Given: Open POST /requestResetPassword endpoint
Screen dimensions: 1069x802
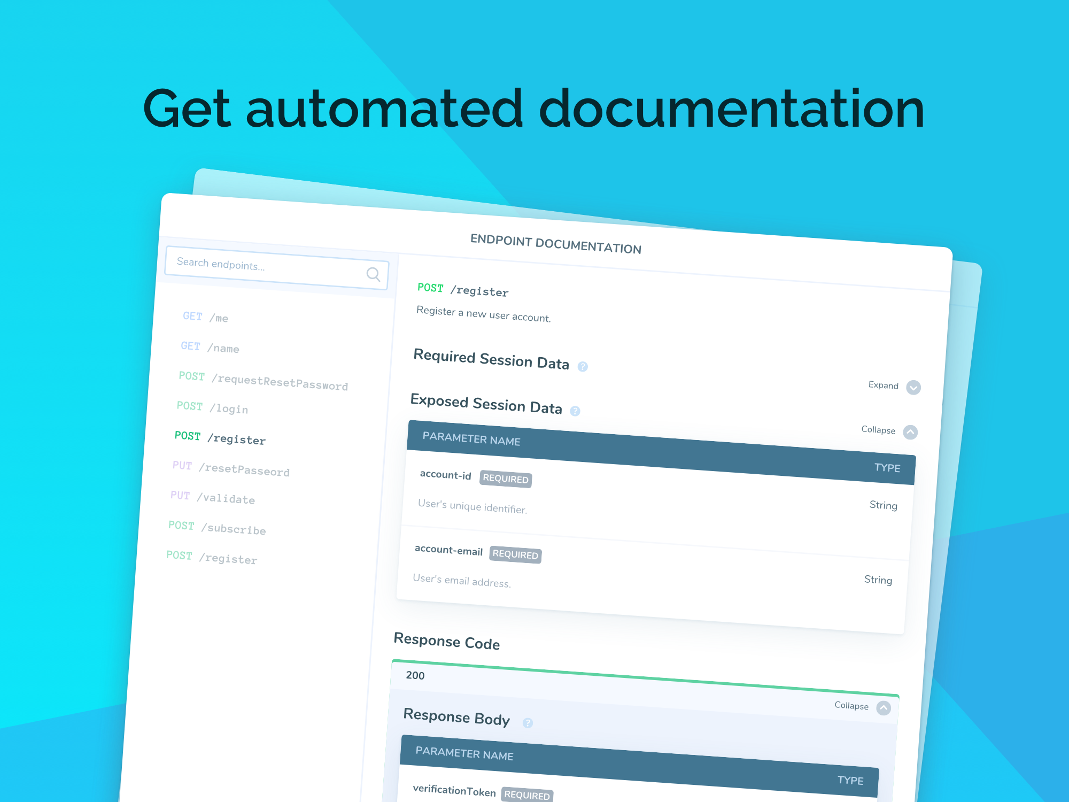Looking at the screenshot, I should point(264,381).
